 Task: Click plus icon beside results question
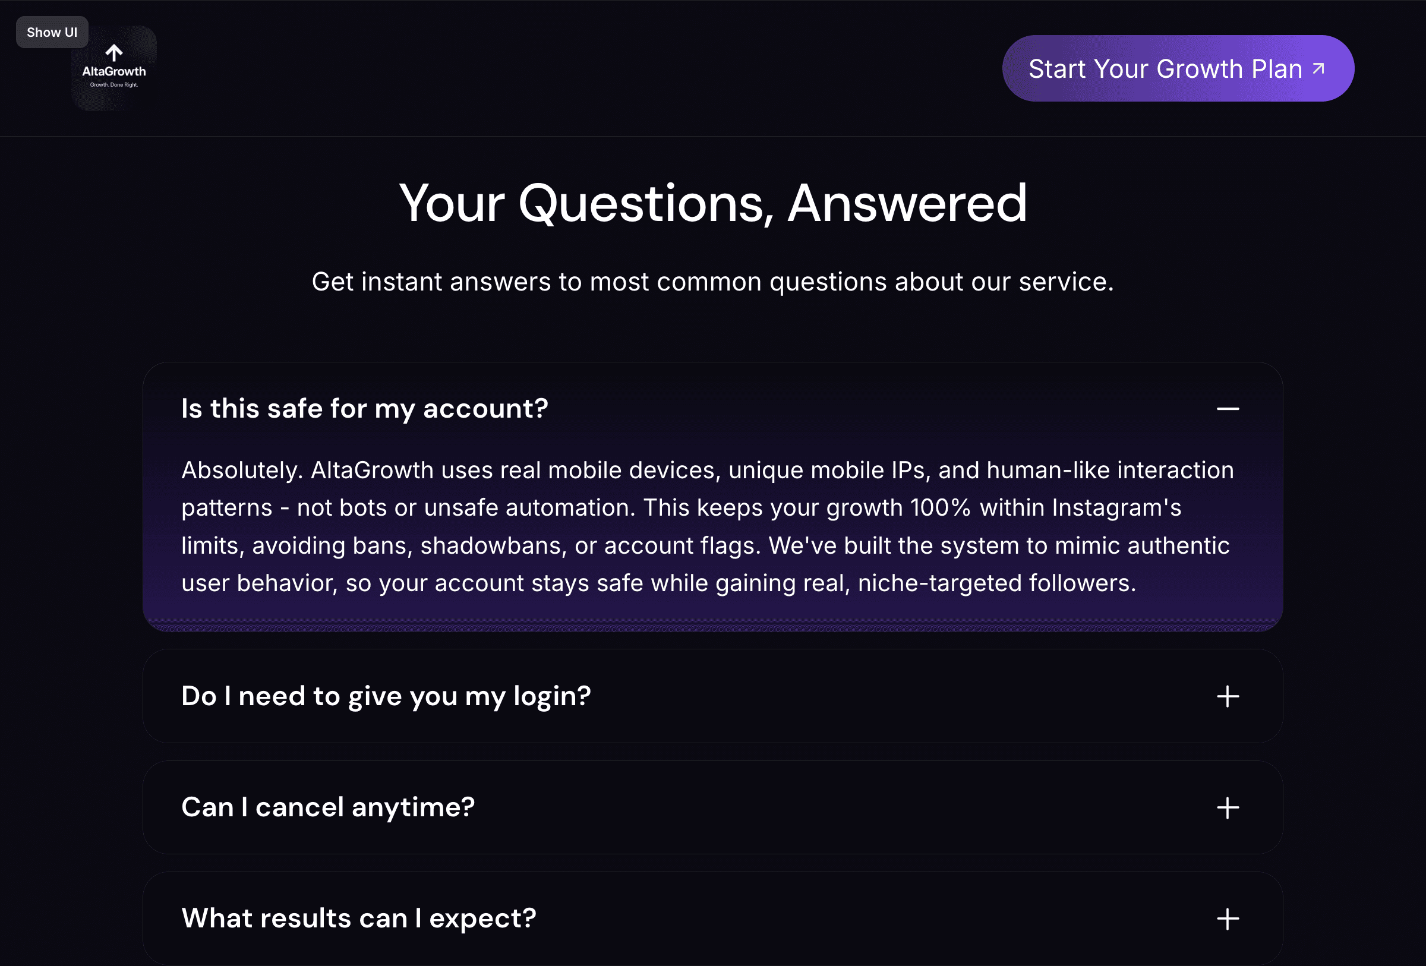pyautogui.click(x=1227, y=920)
